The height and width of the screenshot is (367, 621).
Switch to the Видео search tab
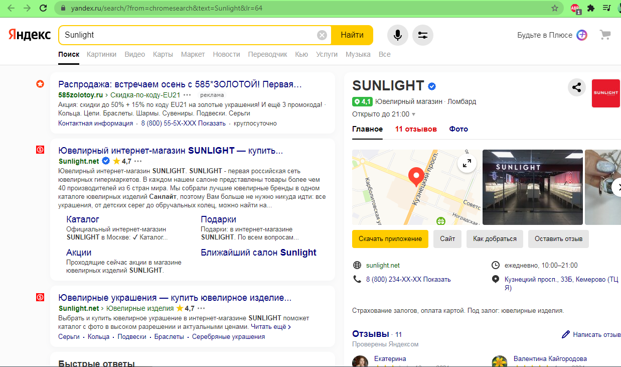click(x=134, y=54)
